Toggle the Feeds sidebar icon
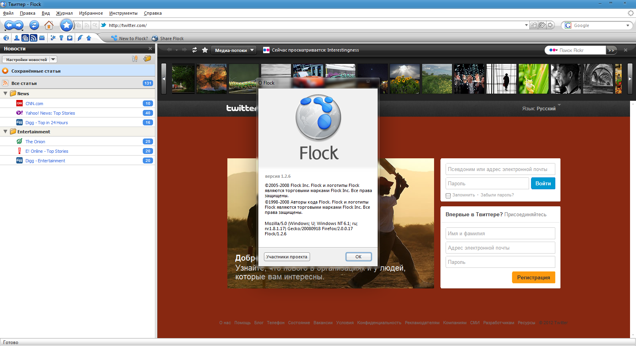This screenshot has width=636, height=346. pos(33,38)
